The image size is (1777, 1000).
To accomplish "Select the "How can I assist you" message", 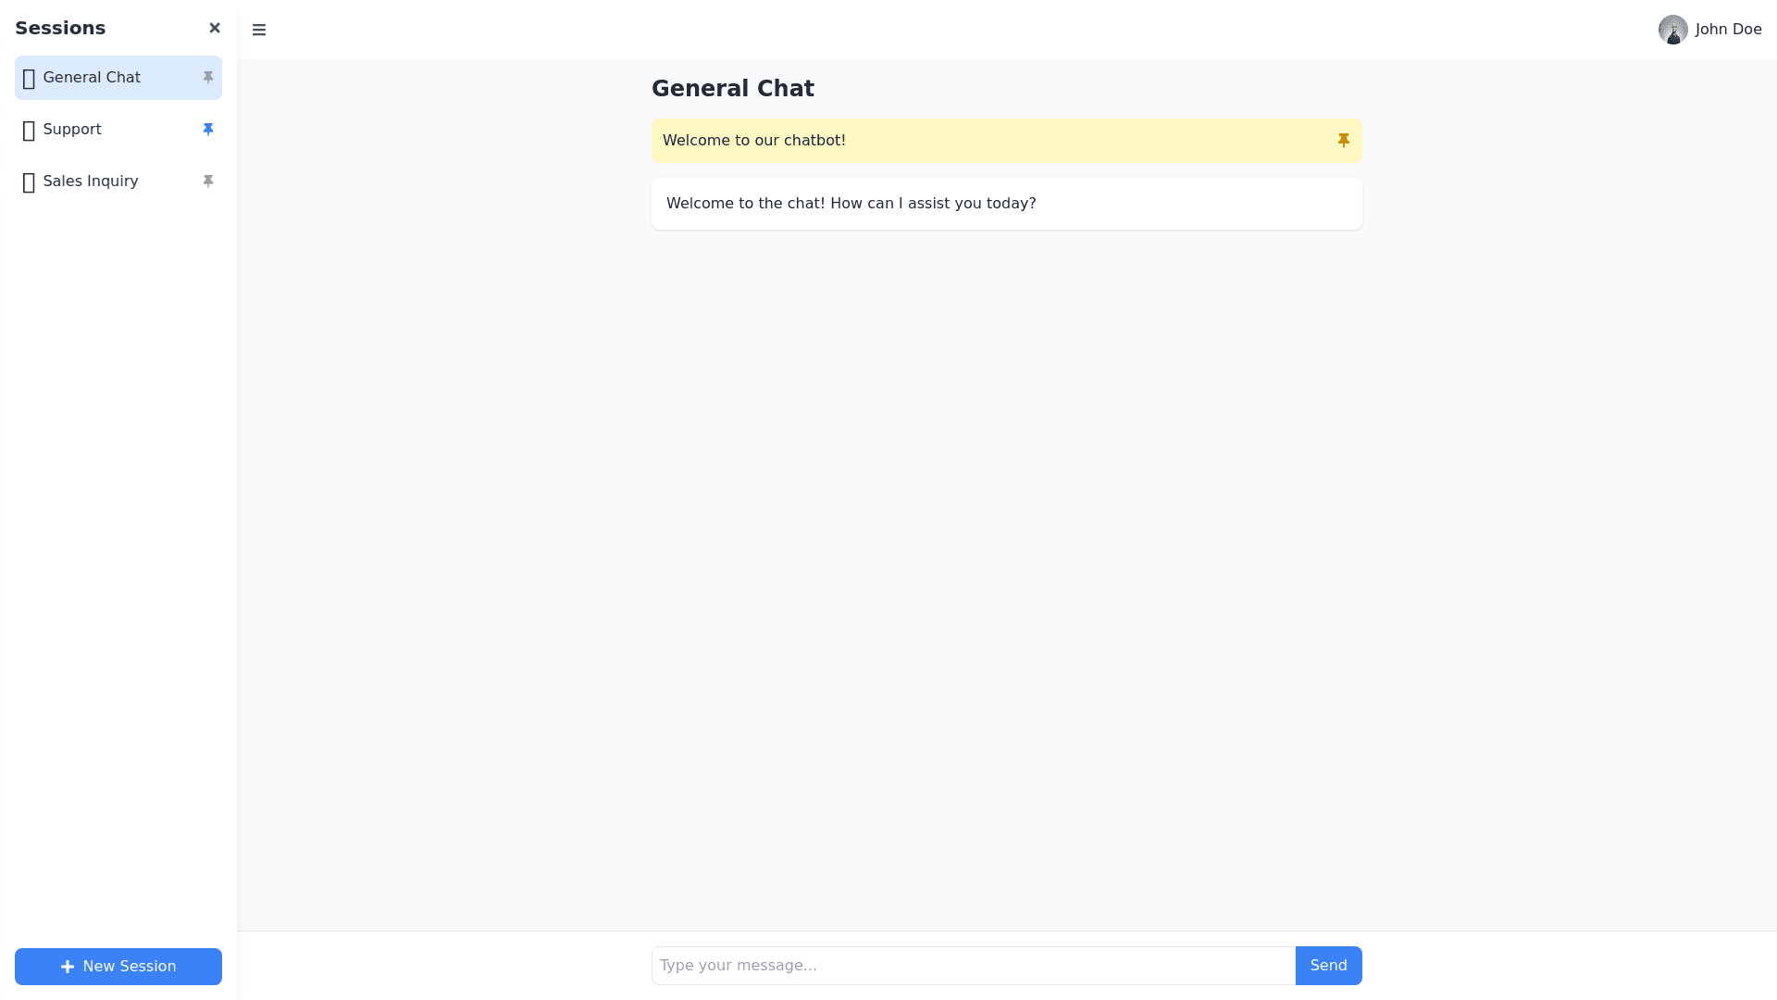I will [851, 204].
